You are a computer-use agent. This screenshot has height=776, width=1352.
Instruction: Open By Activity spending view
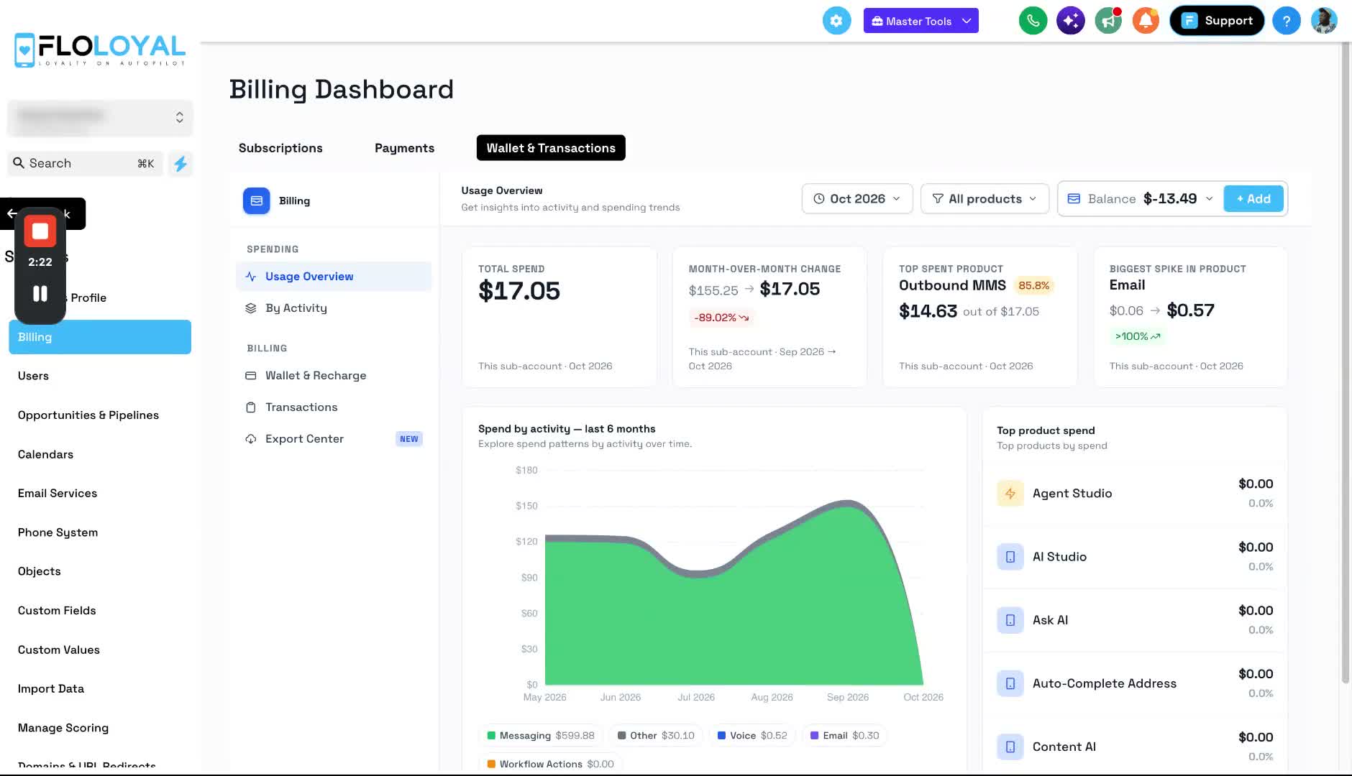click(x=334, y=308)
